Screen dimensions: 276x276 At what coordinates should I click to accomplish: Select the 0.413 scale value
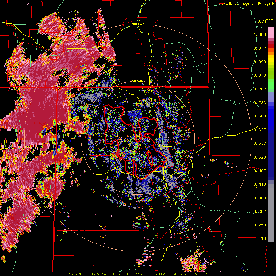coord(260,184)
